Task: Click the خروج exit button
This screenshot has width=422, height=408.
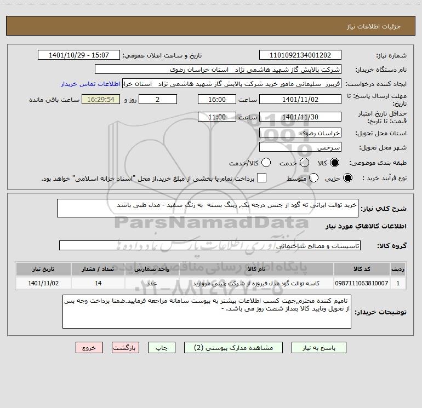Action: click(x=89, y=348)
